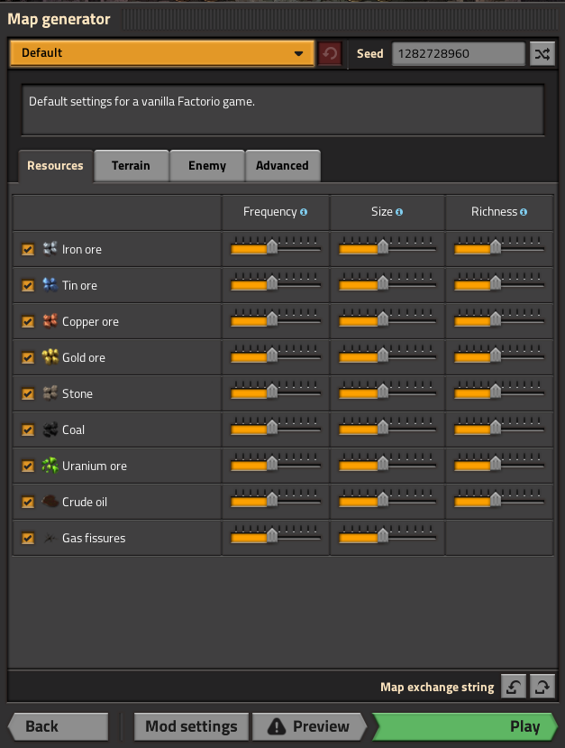
Task: Click the Gas fissures Size slider
Action: coord(387,535)
